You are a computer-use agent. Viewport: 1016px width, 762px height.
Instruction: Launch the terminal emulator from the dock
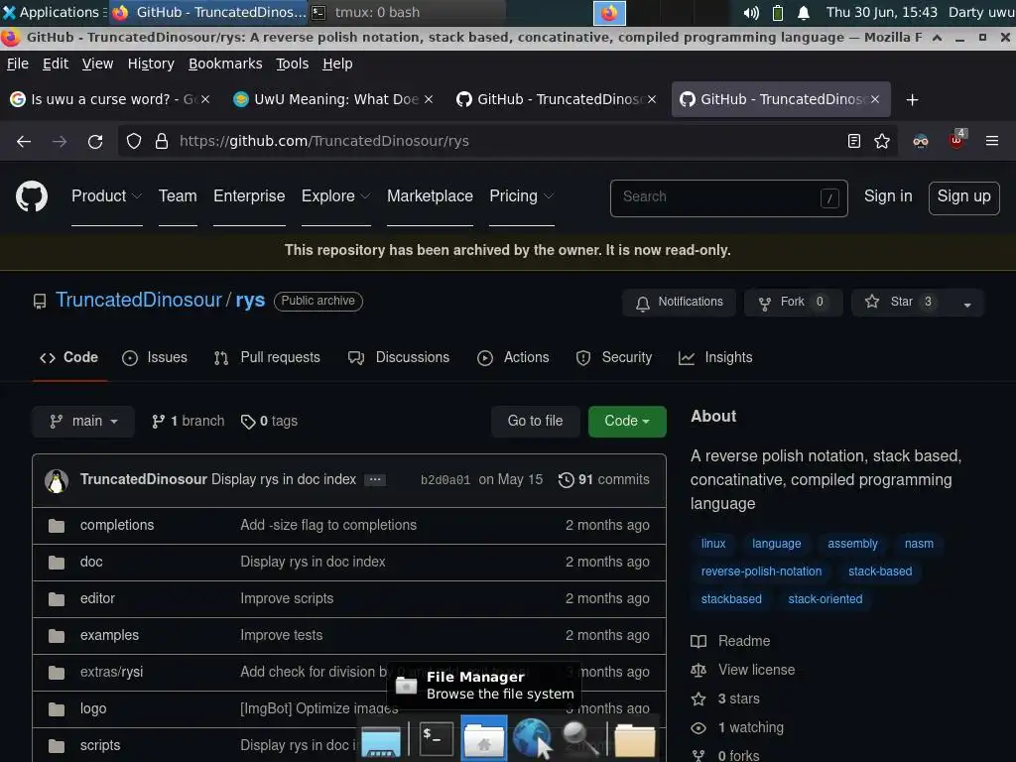(x=437, y=738)
